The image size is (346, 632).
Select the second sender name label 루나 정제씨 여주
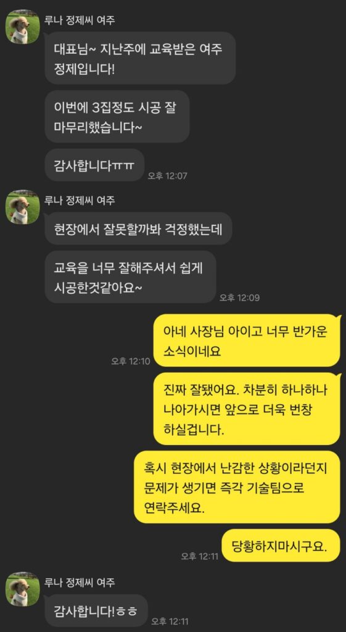80,201
